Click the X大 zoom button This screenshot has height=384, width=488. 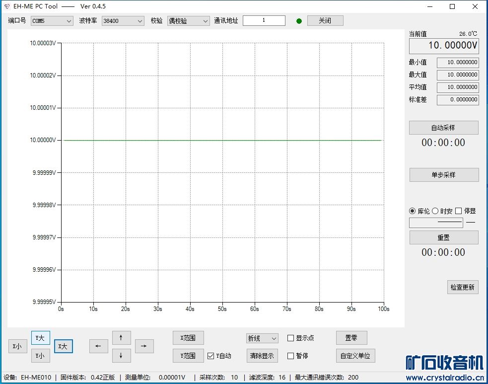point(64,346)
